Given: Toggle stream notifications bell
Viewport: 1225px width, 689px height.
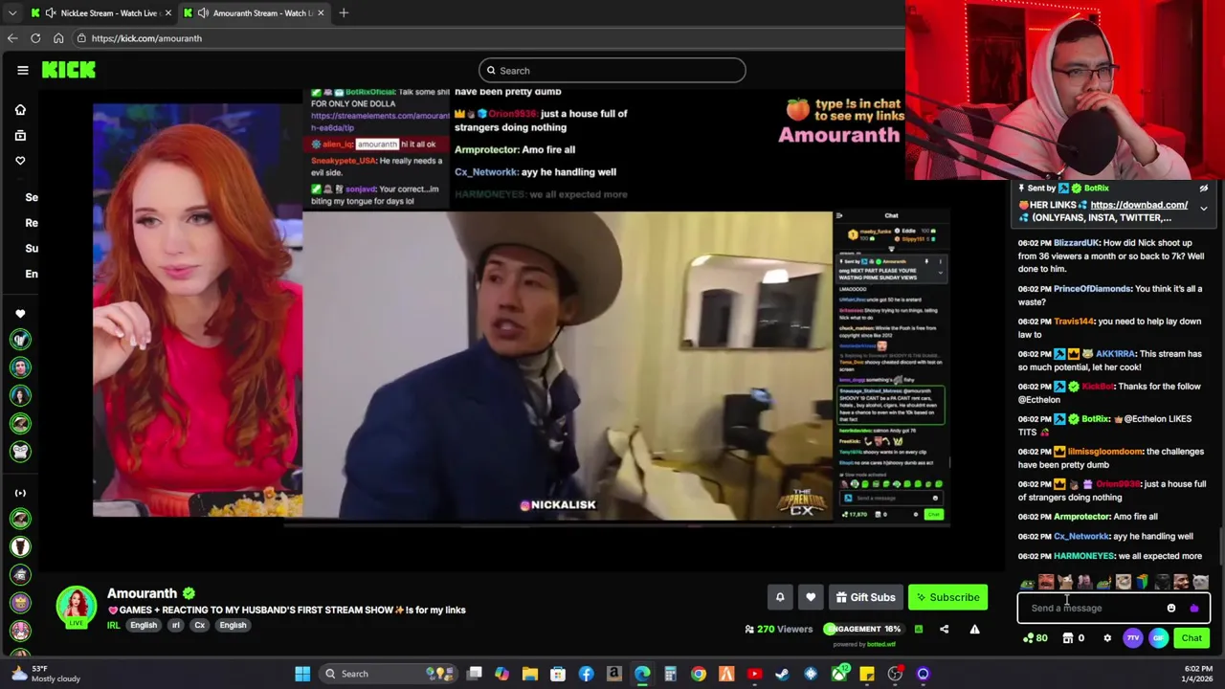Looking at the screenshot, I should pos(780,597).
